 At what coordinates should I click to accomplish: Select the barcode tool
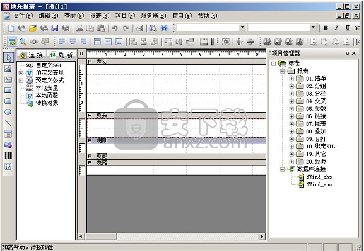pyautogui.click(x=8, y=155)
